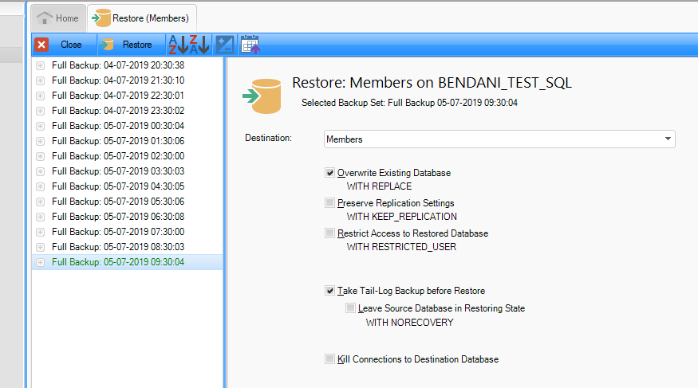698x388 pixels.
Task: Click the Restore button label
Action: [x=137, y=45]
